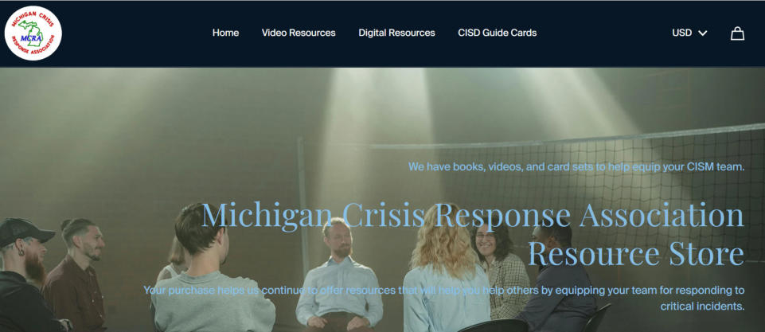Navigate to Digital Resources
Viewport: 765px width, 332px height.
(x=396, y=33)
